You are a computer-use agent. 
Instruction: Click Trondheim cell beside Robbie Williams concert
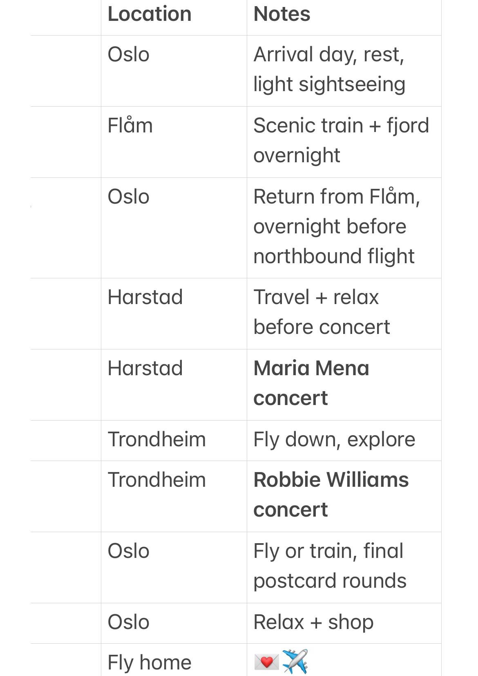click(174, 497)
